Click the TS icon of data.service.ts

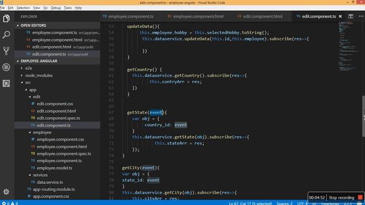33,182
